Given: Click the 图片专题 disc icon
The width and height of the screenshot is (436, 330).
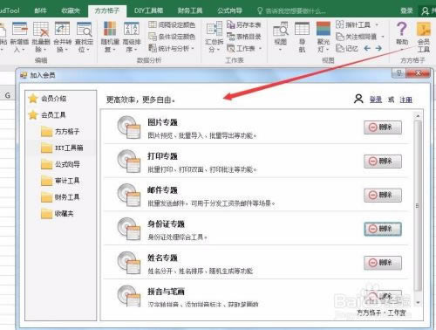Looking at the screenshot, I should click(129, 127).
